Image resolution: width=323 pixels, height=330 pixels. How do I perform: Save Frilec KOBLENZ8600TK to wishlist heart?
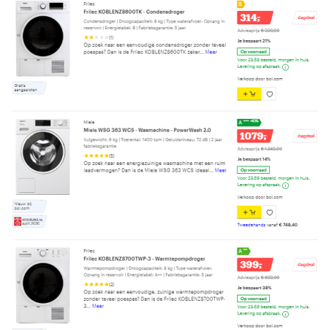coord(269,94)
